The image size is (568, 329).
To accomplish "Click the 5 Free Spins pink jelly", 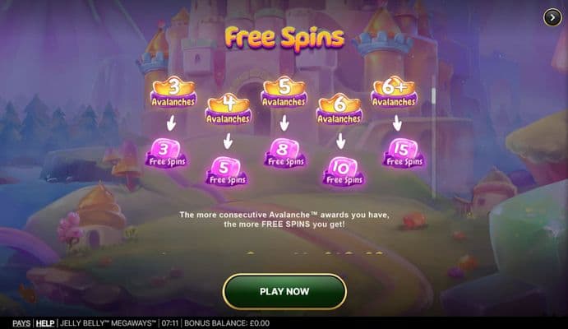I will 227,171.
